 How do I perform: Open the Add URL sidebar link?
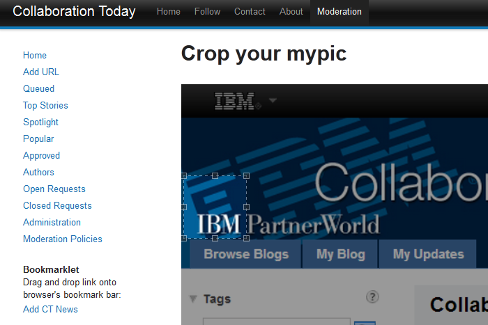pos(40,72)
